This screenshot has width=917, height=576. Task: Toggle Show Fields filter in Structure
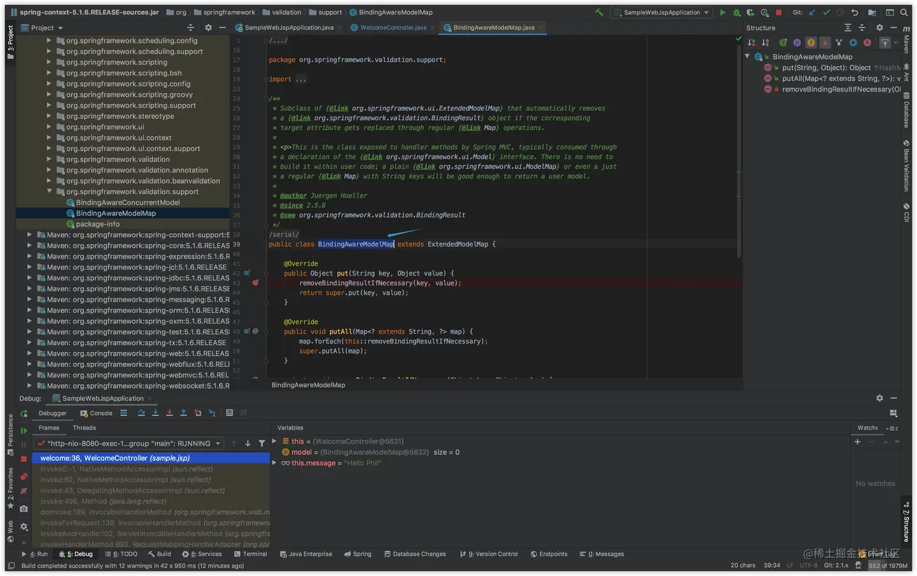click(811, 42)
